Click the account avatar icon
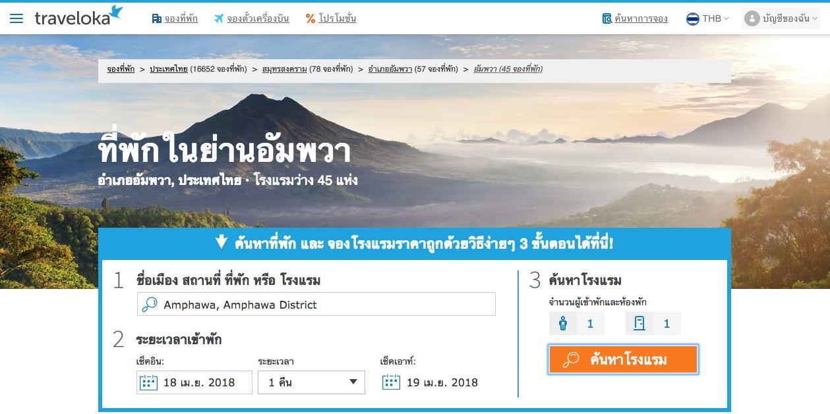This screenshot has height=414, width=830. pyautogui.click(x=752, y=18)
